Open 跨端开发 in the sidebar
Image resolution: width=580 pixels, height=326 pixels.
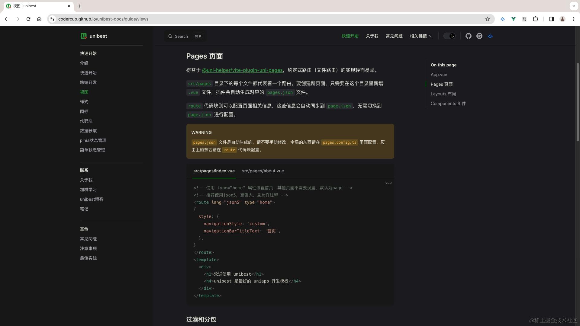[x=89, y=83]
